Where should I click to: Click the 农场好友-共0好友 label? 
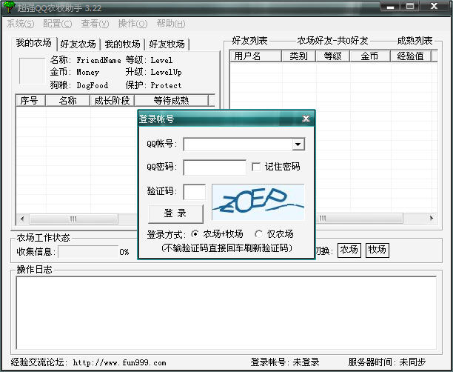pyautogui.click(x=332, y=41)
